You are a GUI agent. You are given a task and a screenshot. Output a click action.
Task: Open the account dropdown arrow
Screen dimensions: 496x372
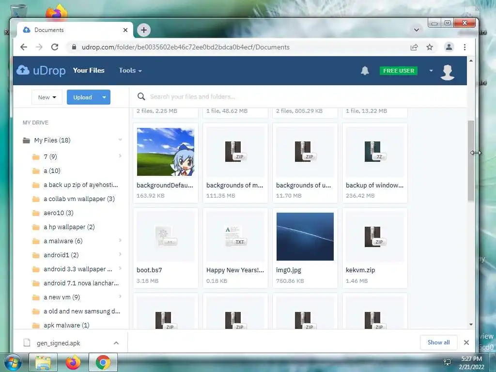[x=431, y=71]
